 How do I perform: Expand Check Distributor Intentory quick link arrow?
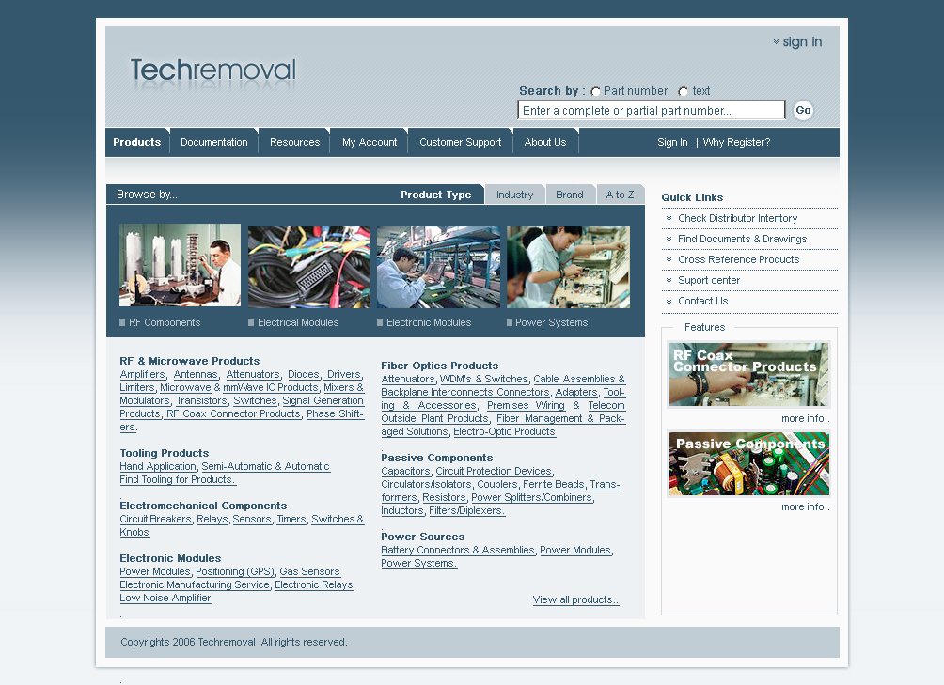[669, 218]
